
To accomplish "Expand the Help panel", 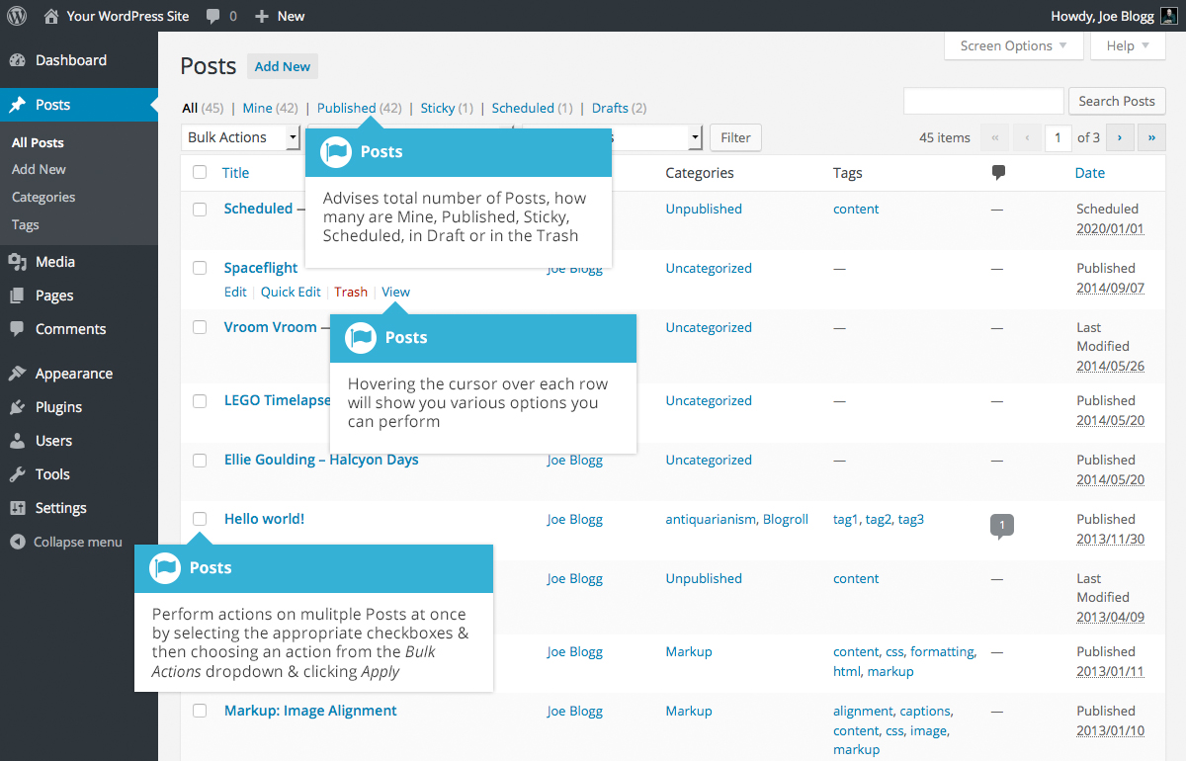I will pyautogui.click(x=1128, y=45).
